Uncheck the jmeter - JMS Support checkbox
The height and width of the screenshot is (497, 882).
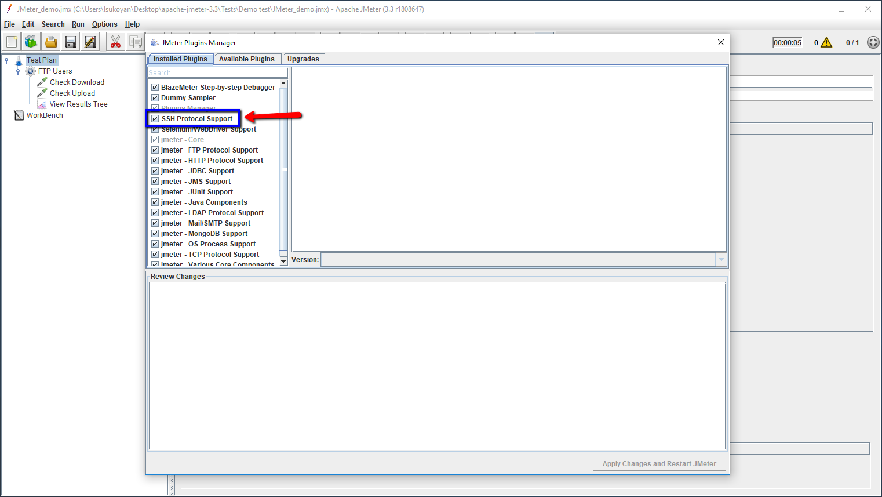155,182
